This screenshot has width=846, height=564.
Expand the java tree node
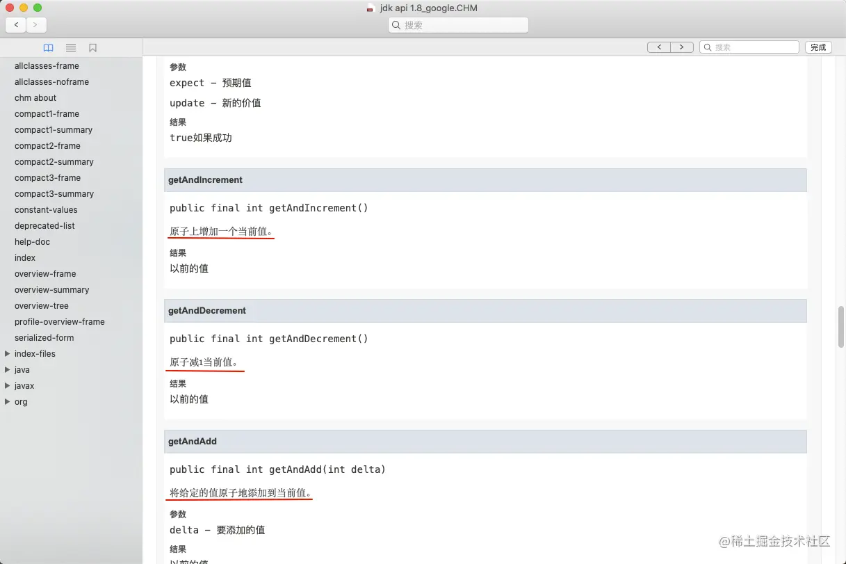(8, 369)
